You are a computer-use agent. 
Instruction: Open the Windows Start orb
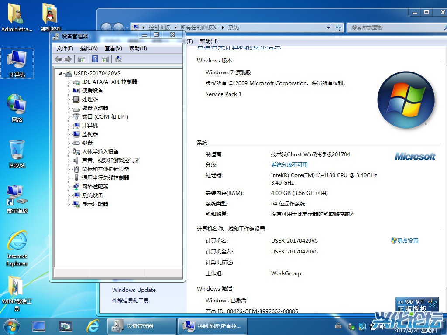[12, 326]
